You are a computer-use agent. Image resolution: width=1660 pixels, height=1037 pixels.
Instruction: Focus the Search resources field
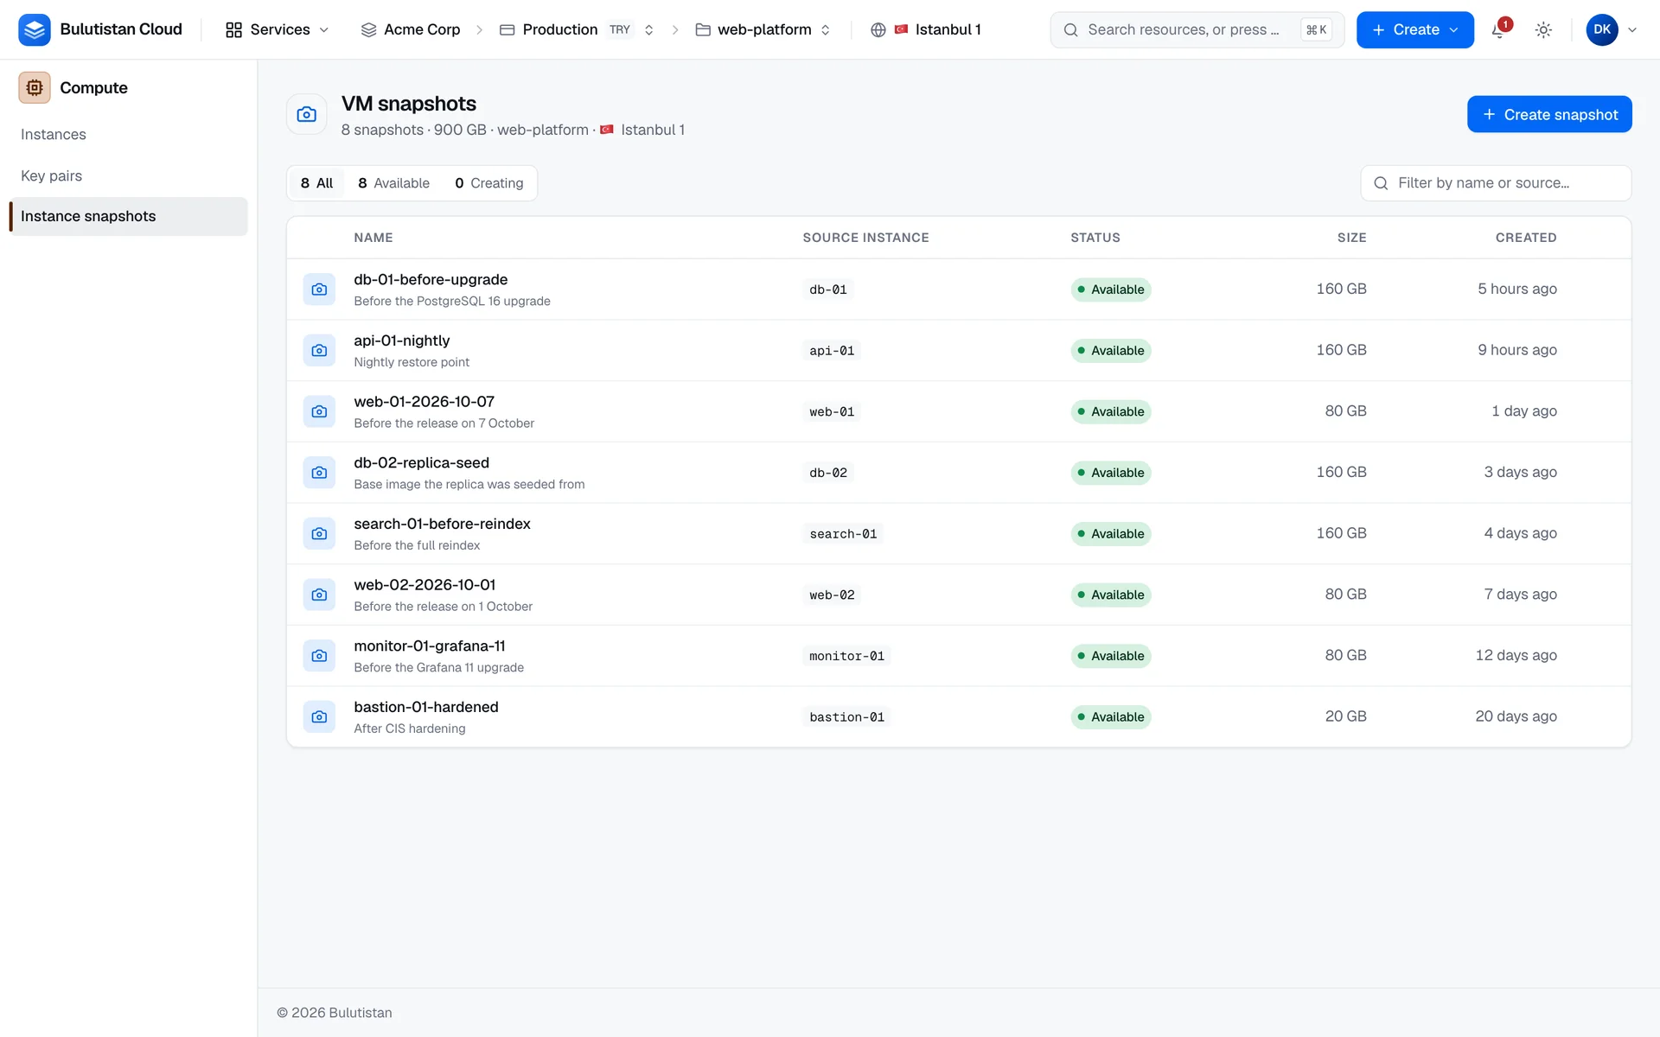1197,30
